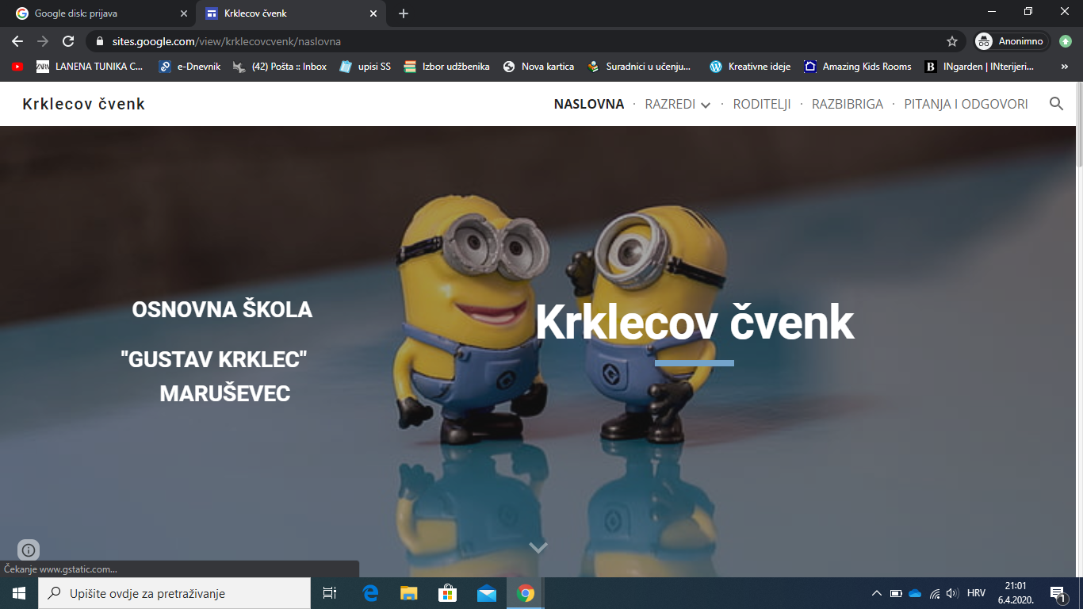Open a new browser tab
The height and width of the screenshot is (609, 1083).
[x=404, y=13]
